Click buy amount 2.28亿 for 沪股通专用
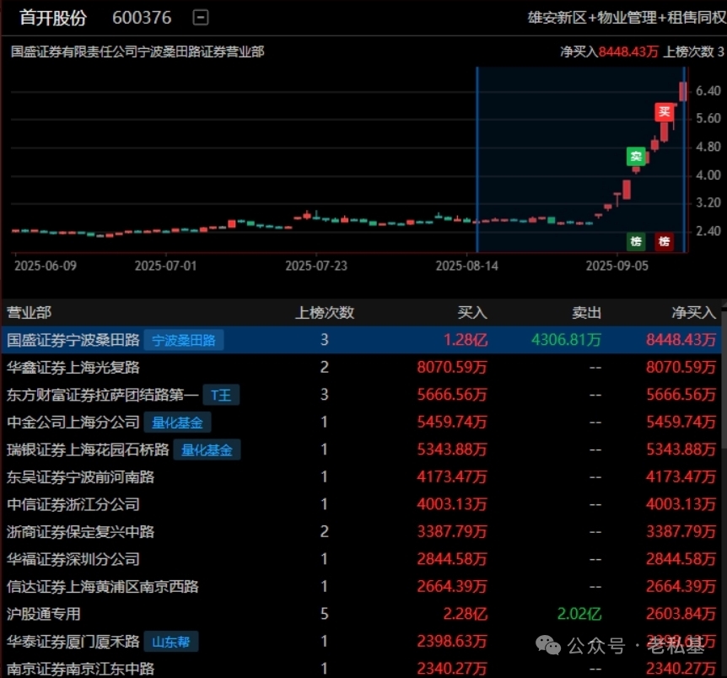The image size is (727, 678). (465, 614)
